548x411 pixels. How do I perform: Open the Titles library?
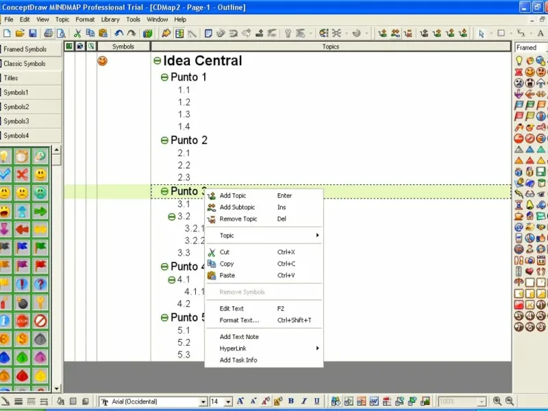tap(31, 78)
